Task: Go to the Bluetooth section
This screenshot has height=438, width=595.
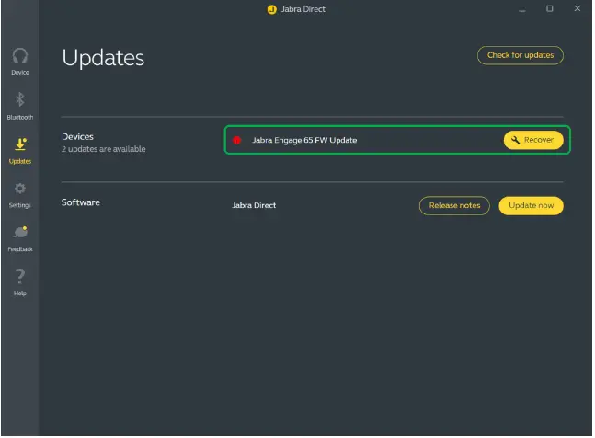Action: click(x=20, y=106)
